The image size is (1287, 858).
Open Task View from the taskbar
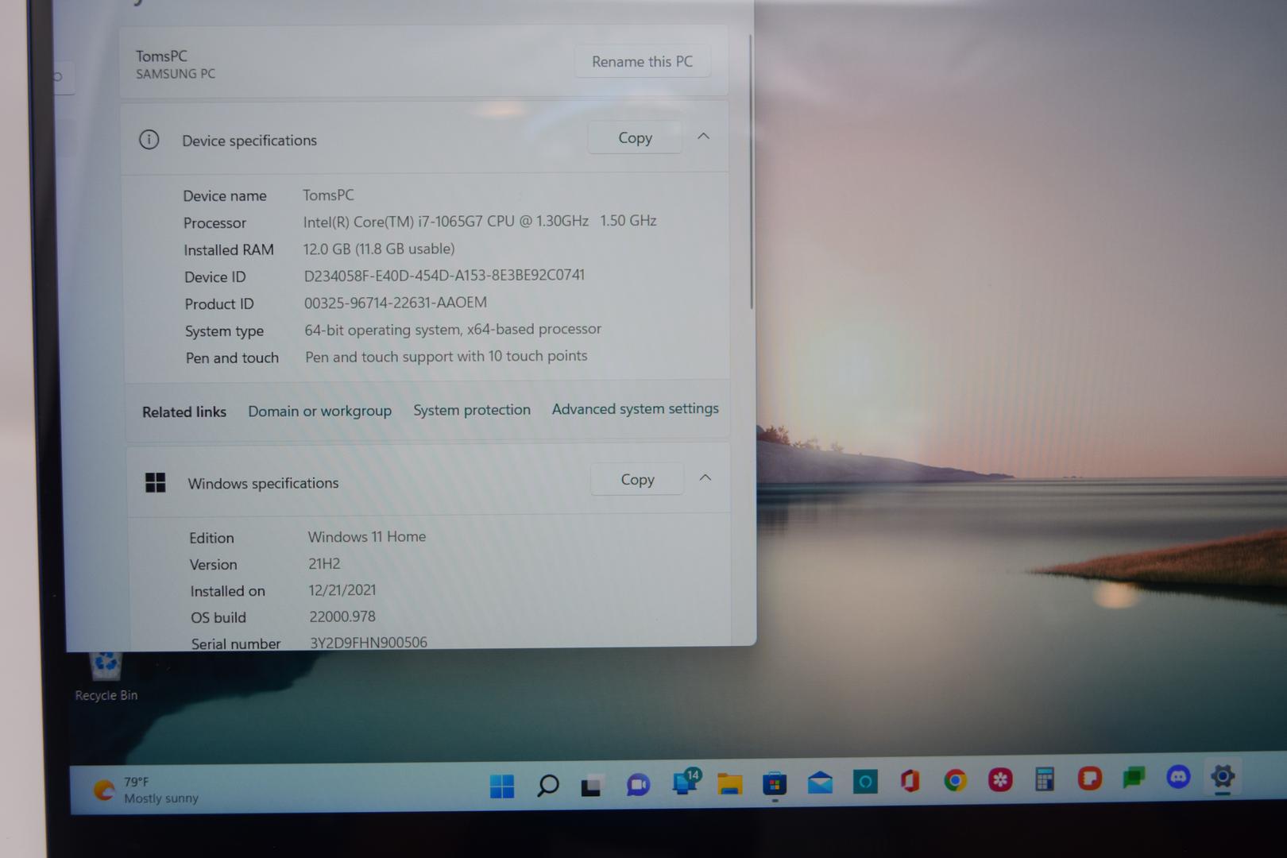[x=592, y=786]
